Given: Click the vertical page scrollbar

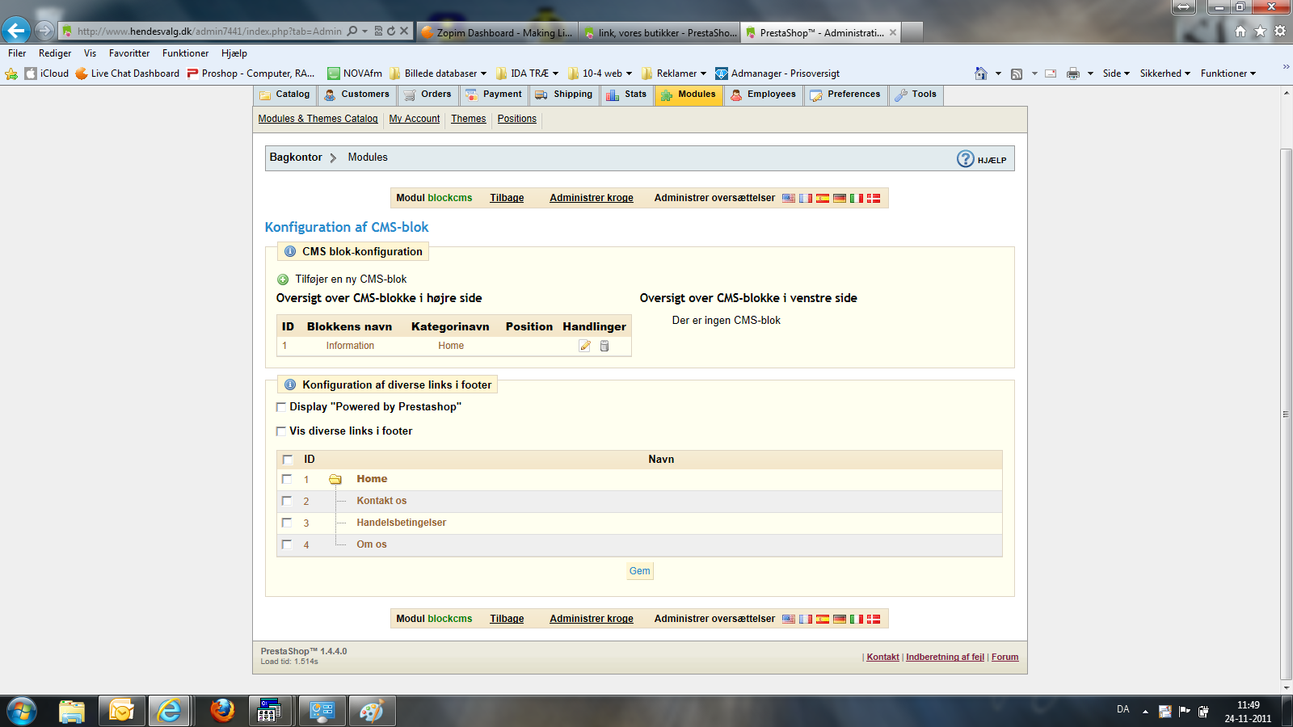Looking at the screenshot, I should (1287, 414).
